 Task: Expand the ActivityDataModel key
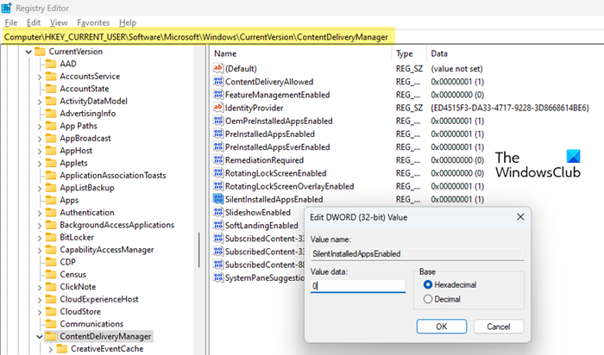(40, 102)
